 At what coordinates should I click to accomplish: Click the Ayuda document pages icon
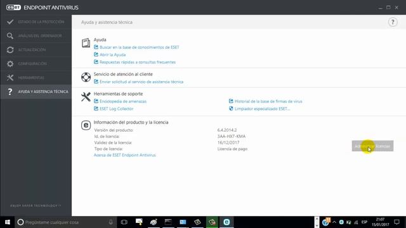pyautogui.click(x=86, y=42)
